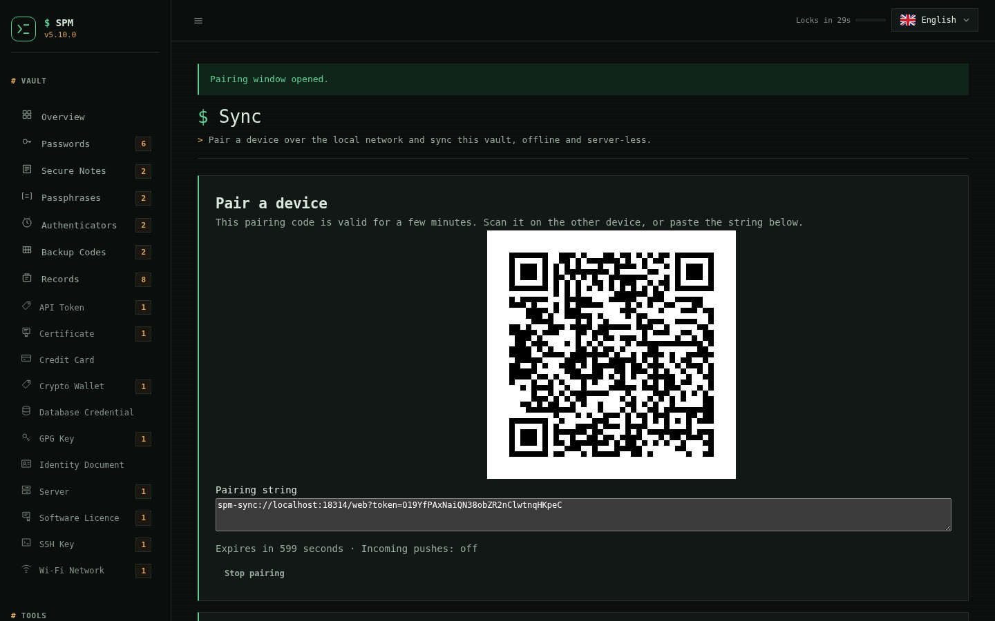Click the VAULT section header
The image size is (995, 621).
29,81
